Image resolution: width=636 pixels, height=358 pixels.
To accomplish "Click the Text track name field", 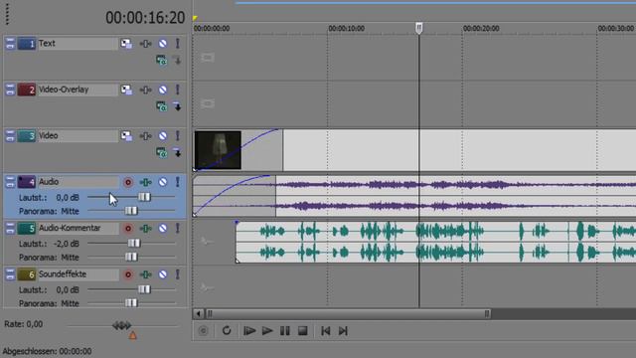I will click(78, 44).
